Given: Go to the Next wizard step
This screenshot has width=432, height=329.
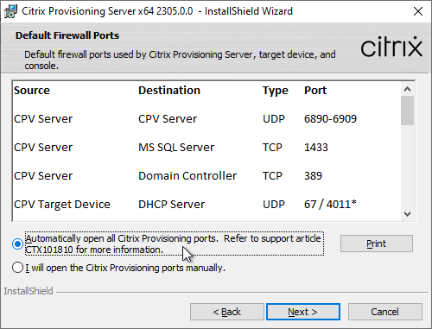Looking at the screenshot, I should point(303,312).
